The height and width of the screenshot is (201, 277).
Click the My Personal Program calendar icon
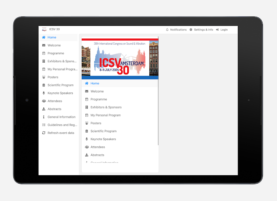pos(87,115)
